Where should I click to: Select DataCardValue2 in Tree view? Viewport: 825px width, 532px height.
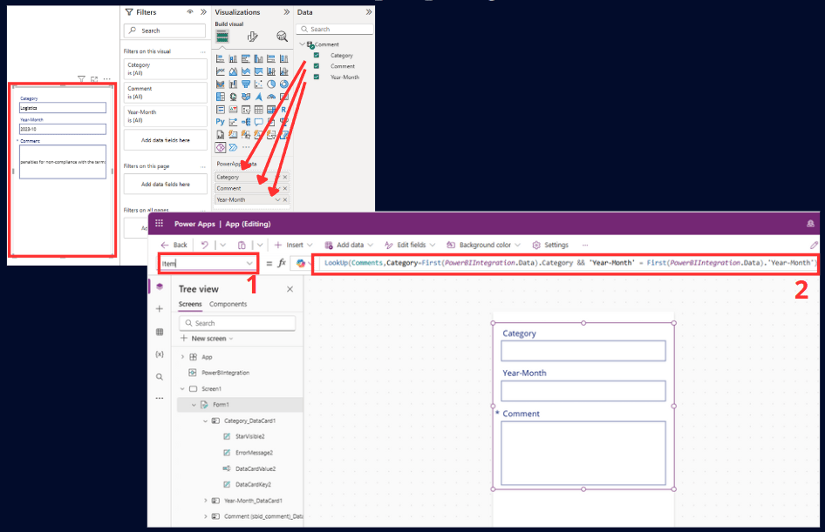(256, 468)
